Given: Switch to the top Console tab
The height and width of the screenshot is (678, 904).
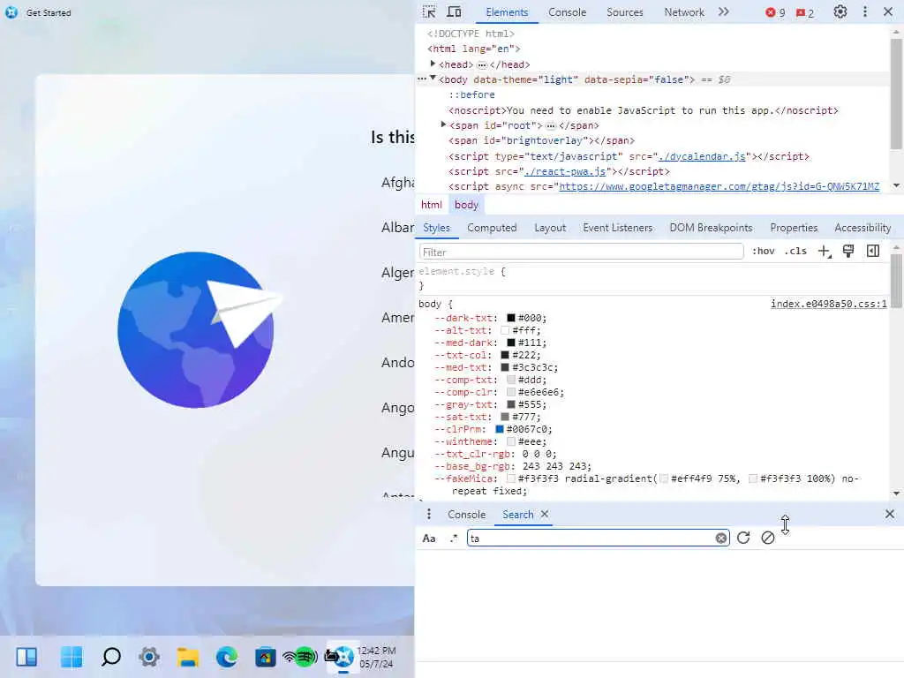Looking at the screenshot, I should click(567, 12).
